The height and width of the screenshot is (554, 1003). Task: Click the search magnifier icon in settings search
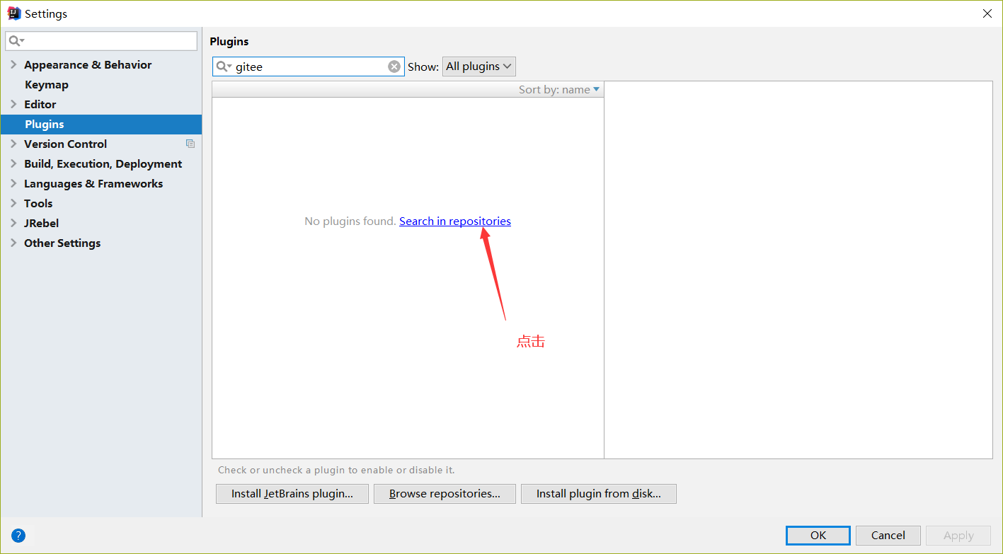tap(16, 41)
